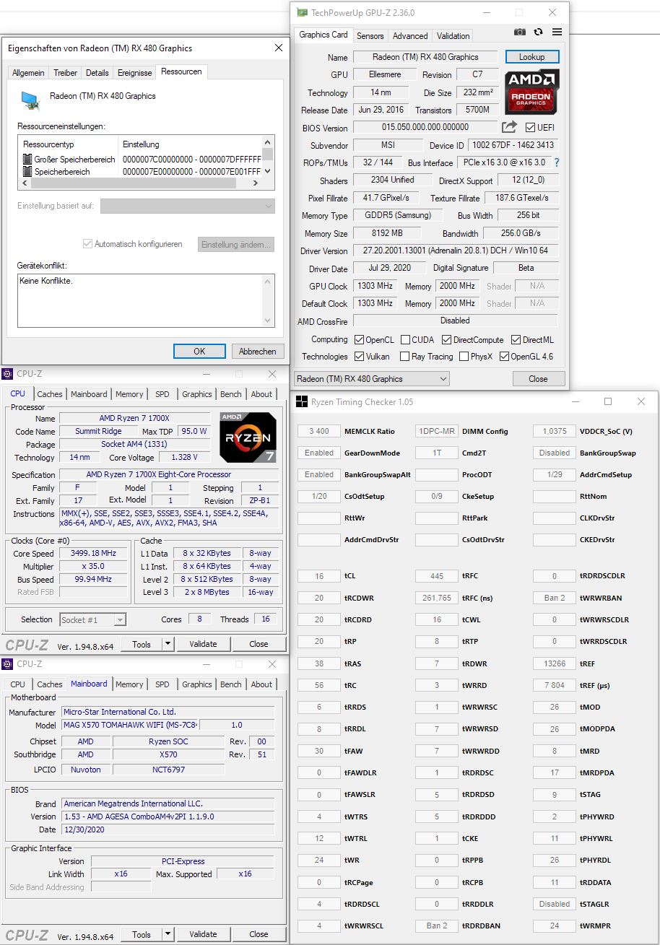
Task: Open Tools dropdown arrow in upper CPU-Z
Action: coord(168,644)
